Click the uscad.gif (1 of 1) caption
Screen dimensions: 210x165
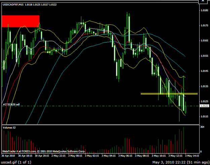point(16,162)
